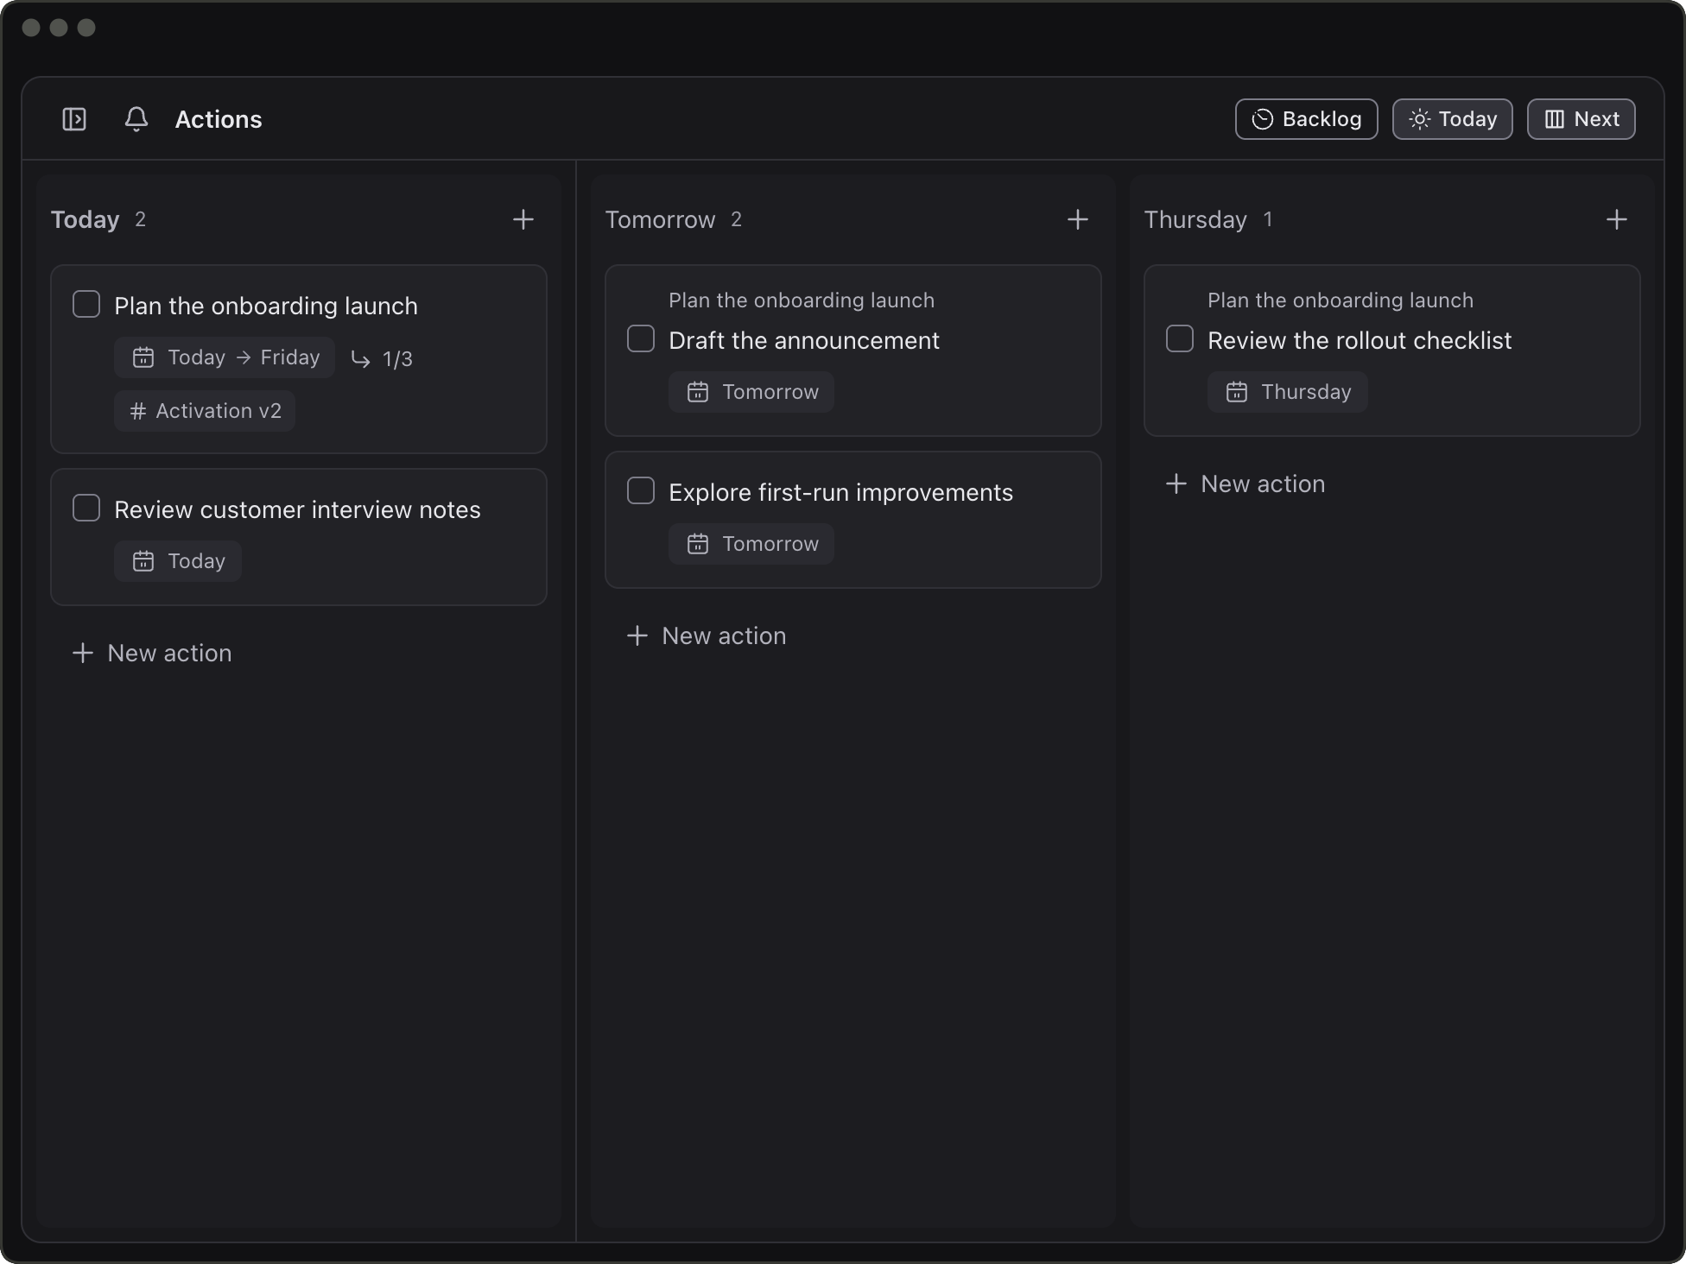This screenshot has height=1264, width=1686.
Task: Open Tomorrow date chip on Draft the announcement
Action: coord(751,392)
